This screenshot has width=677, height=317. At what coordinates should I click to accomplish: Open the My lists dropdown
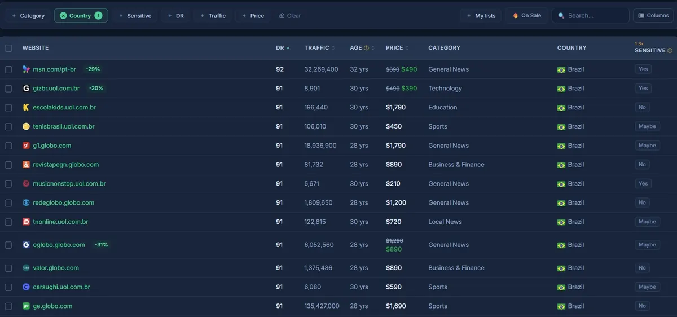pos(481,16)
